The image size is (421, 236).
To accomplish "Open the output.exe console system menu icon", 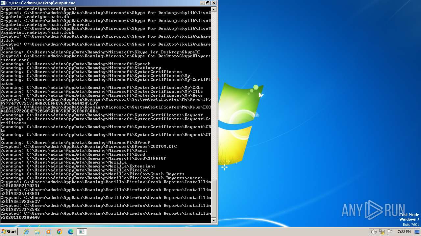I will coord(3,3).
